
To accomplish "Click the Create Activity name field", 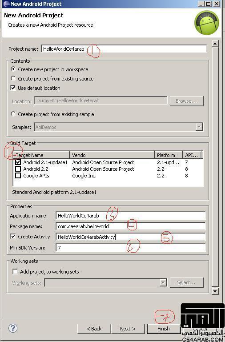I will pos(130,237).
